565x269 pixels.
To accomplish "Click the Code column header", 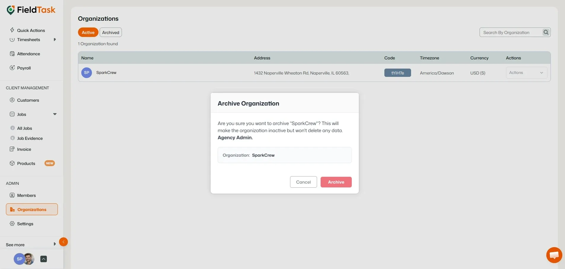I will [389, 58].
